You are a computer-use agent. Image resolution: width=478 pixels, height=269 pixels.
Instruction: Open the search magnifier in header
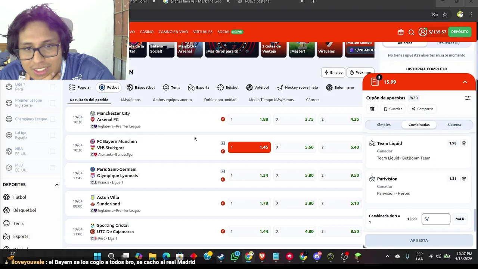pyautogui.click(x=411, y=32)
